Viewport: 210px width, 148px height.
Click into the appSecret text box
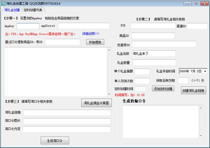click(84, 26)
